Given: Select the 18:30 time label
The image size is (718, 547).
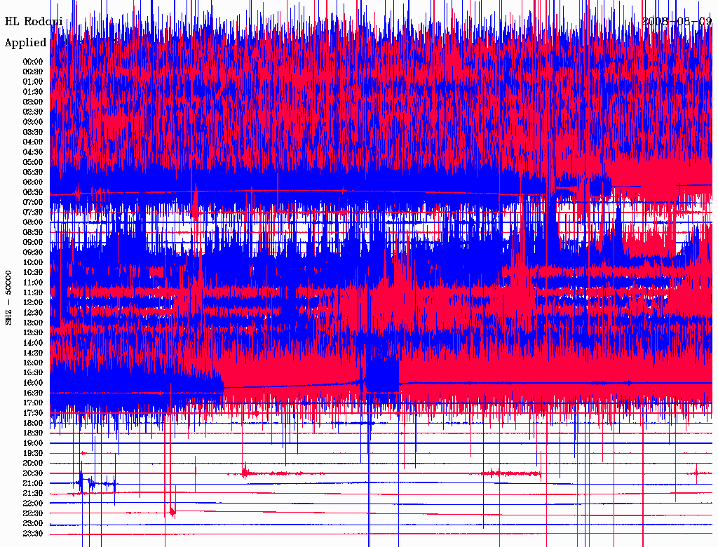Looking at the screenshot, I should tap(33, 433).
